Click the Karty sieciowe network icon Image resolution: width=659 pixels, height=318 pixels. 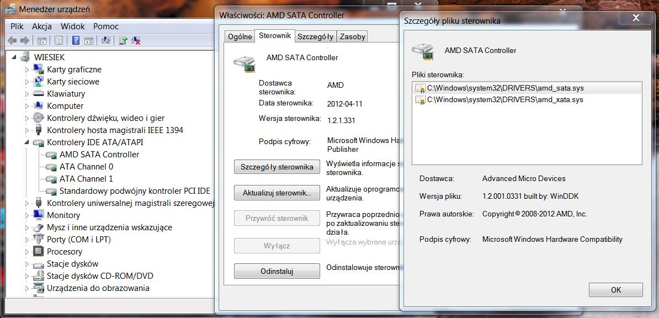click(x=39, y=81)
